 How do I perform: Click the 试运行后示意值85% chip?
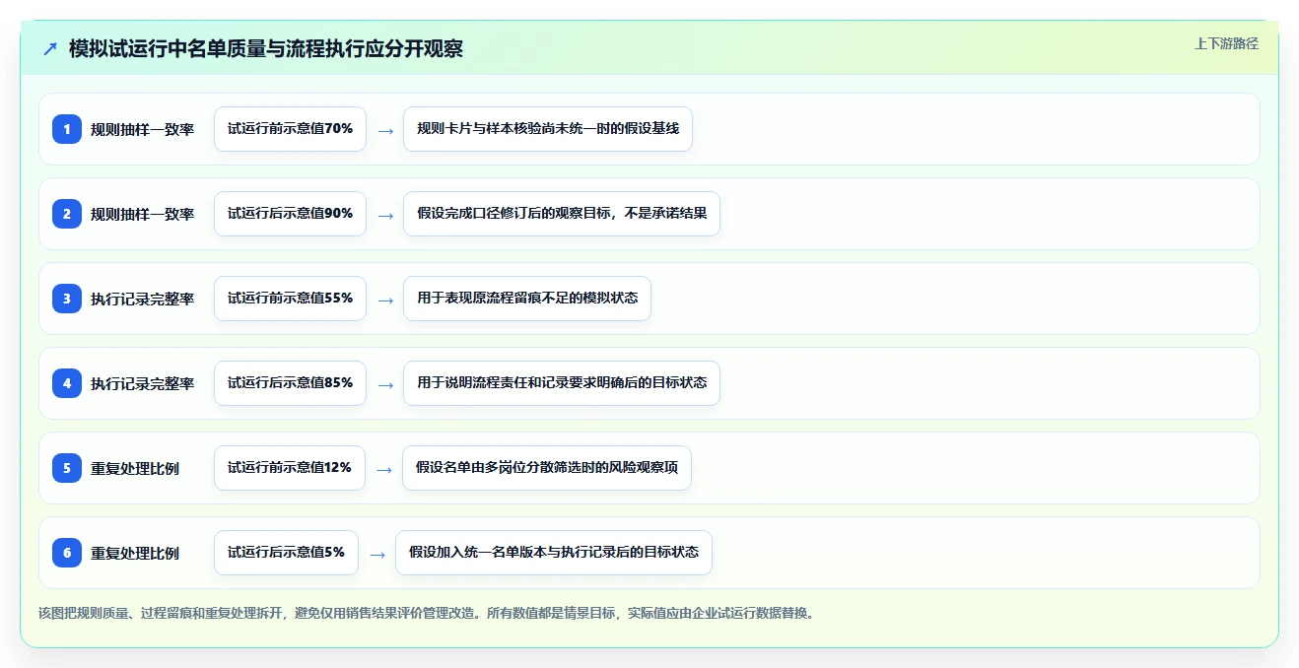(290, 383)
